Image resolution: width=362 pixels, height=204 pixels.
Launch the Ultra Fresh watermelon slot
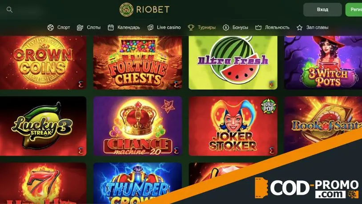coord(233,63)
